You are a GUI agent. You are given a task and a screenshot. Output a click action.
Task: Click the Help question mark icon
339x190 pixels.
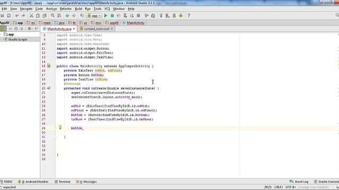pos(189,15)
